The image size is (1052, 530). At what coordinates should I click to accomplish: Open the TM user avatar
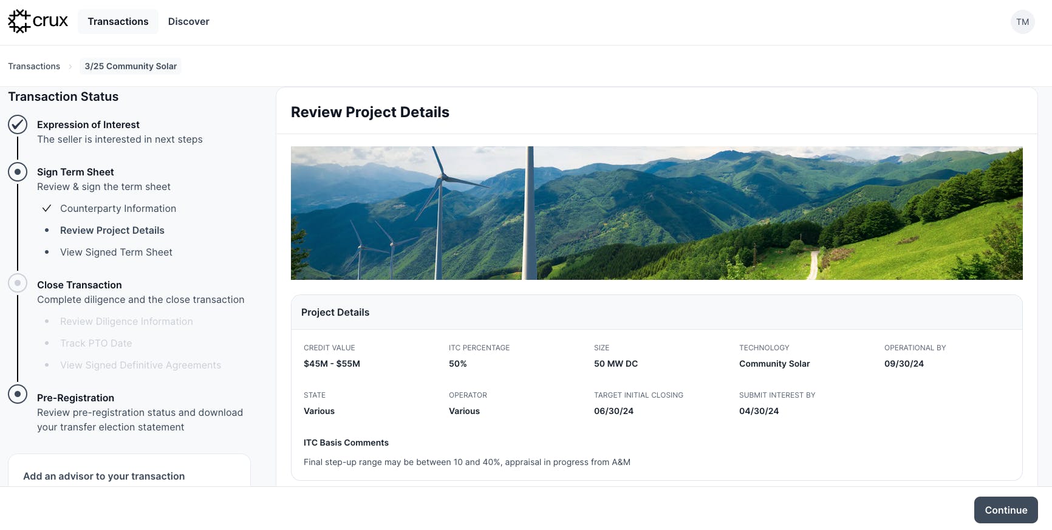(x=1022, y=22)
